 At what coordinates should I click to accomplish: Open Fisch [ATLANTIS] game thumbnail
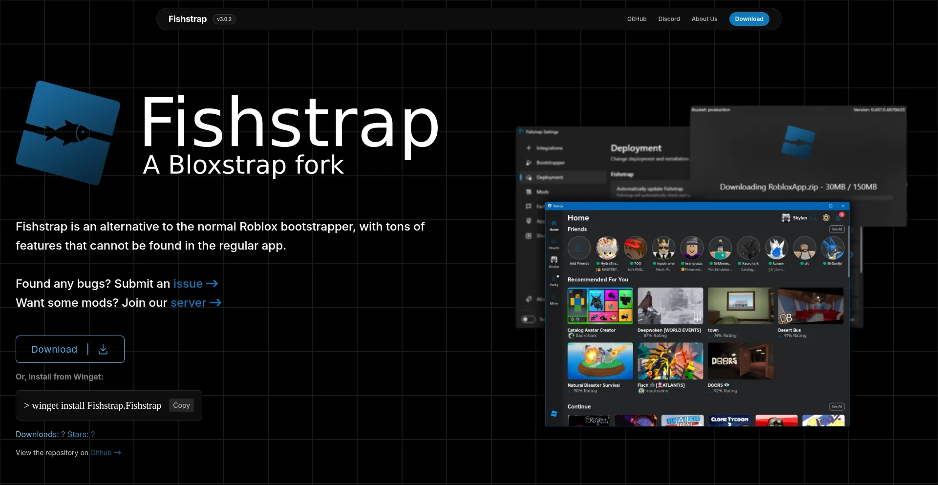click(670, 361)
